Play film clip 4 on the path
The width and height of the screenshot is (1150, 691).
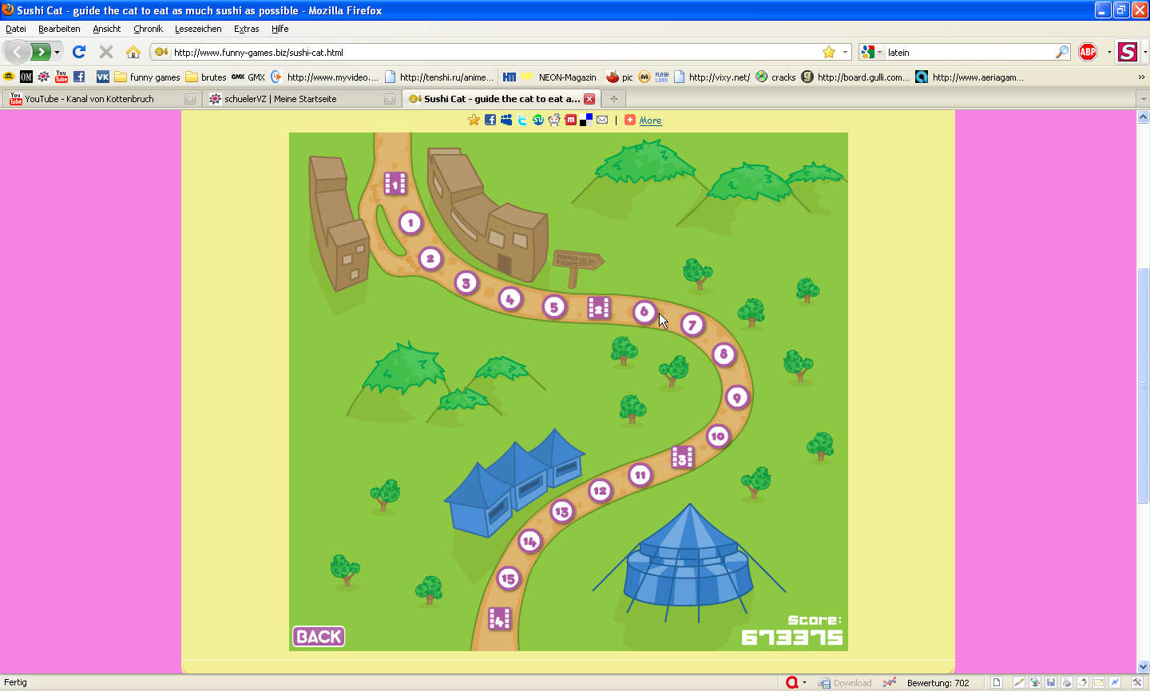(499, 618)
